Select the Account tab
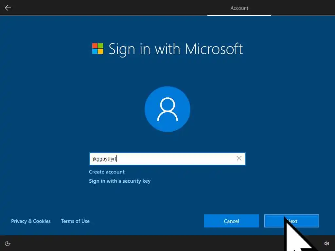This screenshot has height=251, width=335. 239,8
